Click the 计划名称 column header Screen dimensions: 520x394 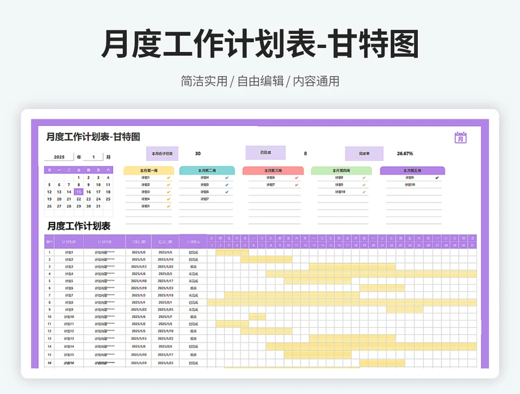69,241
